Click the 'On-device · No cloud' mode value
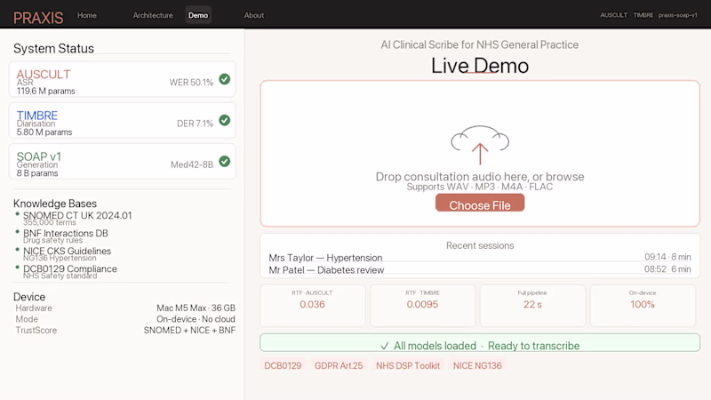The image size is (711, 400). pyautogui.click(x=196, y=319)
